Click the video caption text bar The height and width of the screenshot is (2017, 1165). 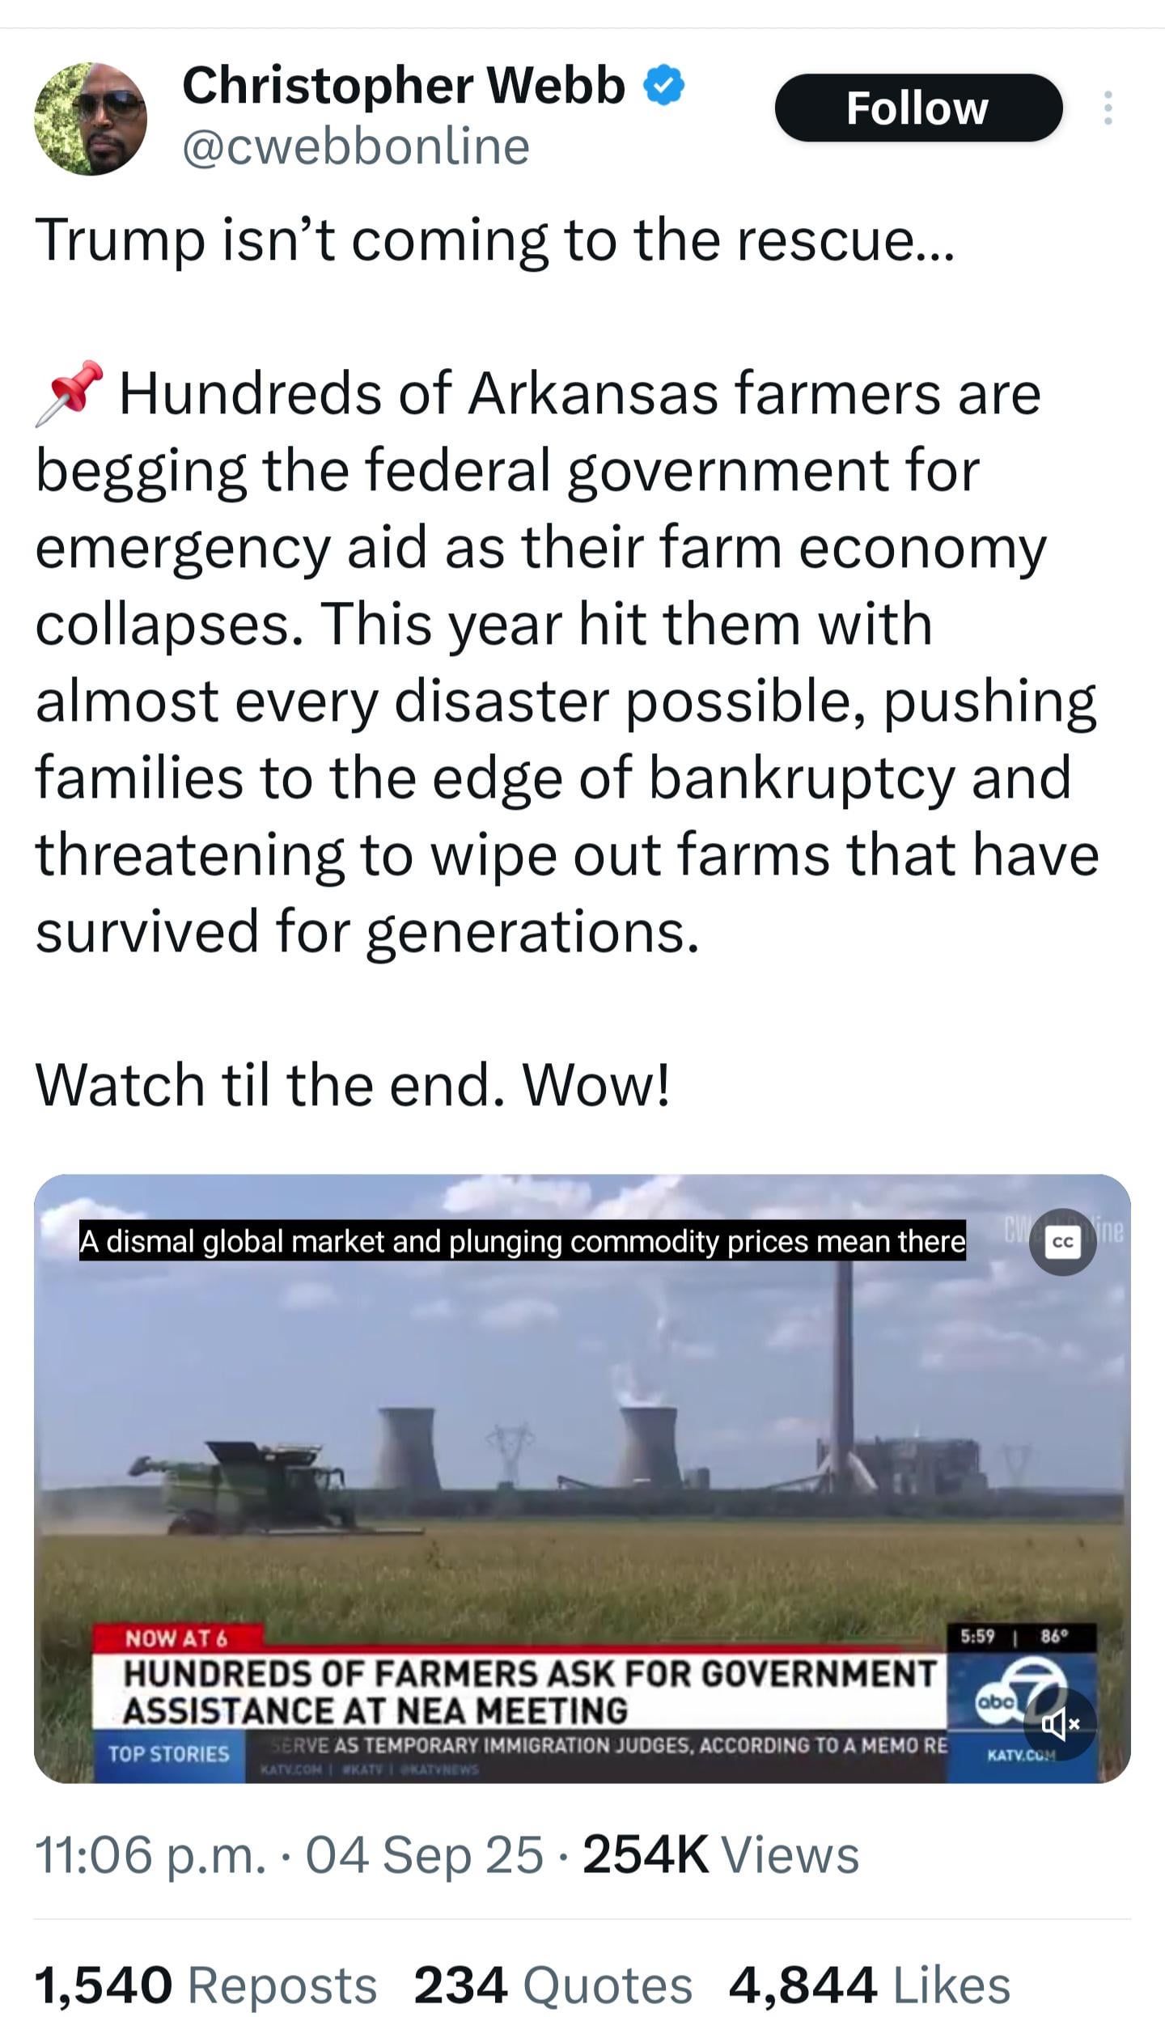(522, 1242)
